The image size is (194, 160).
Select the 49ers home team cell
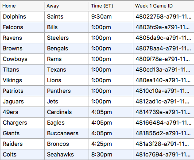(x=23, y=112)
